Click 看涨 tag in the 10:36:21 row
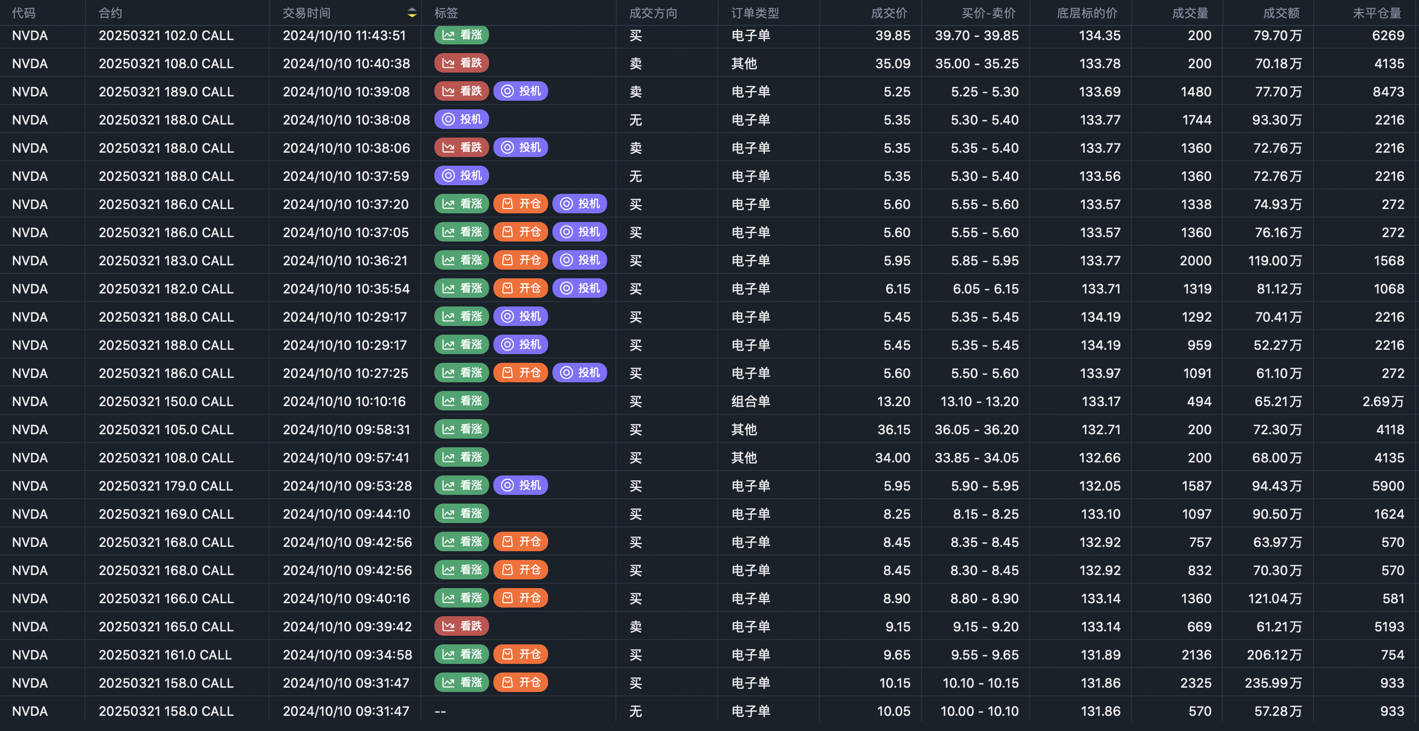The image size is (1419, 731). tap(461, 260)
